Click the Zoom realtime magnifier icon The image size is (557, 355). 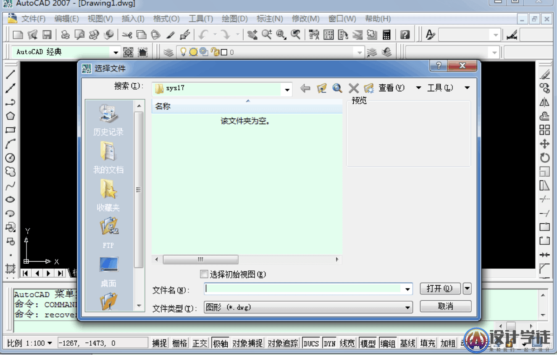267,34
